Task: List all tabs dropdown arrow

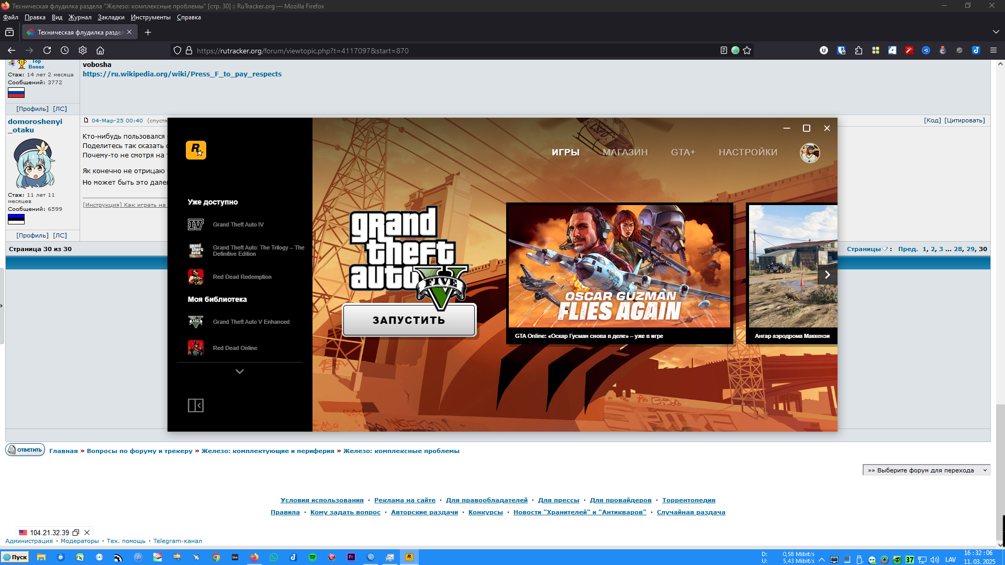Action: pyautogui.click(x=996, y=32)
